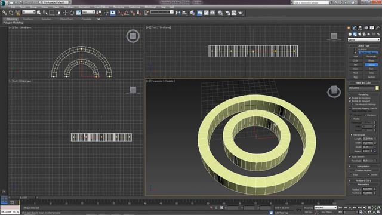Open the Rendering menu
This screenshot has width=382, height=215.
[x=119, y=7]
